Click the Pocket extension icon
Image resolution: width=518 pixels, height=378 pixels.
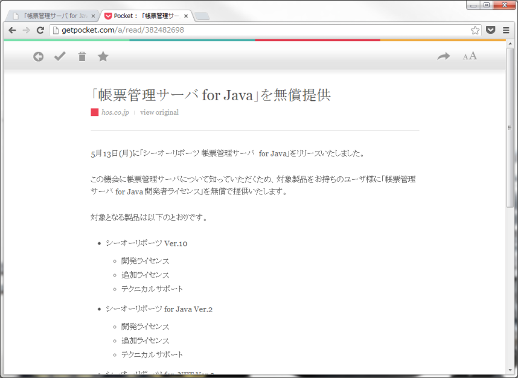click(x=491, y=30)
